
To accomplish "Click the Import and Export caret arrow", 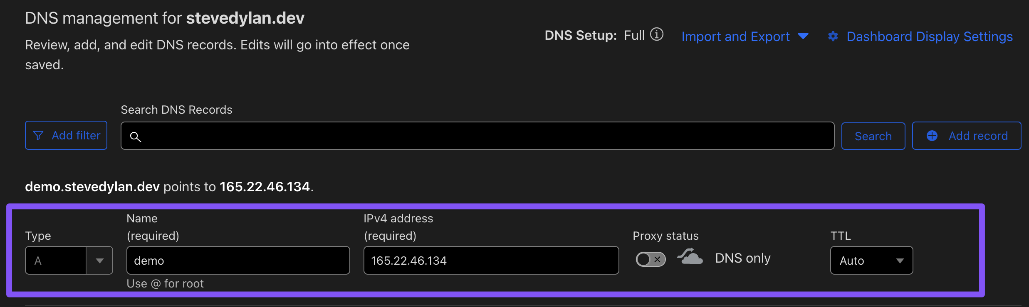I will click(804, 37).
